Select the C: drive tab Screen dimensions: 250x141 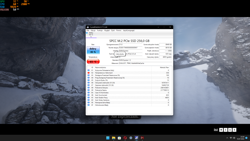91,35
